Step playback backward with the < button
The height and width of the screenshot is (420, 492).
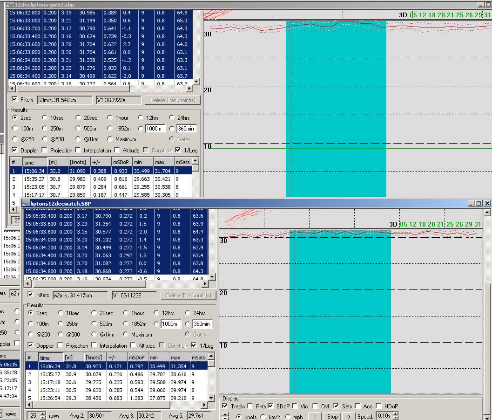coord(315,416)
